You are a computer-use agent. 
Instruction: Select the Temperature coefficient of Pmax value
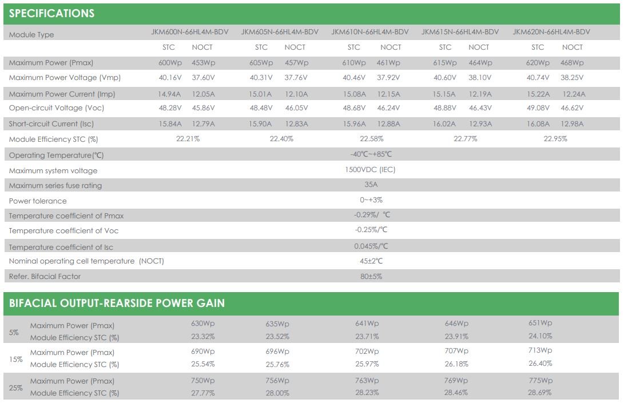pyautogui.click(x=372, y=215)
